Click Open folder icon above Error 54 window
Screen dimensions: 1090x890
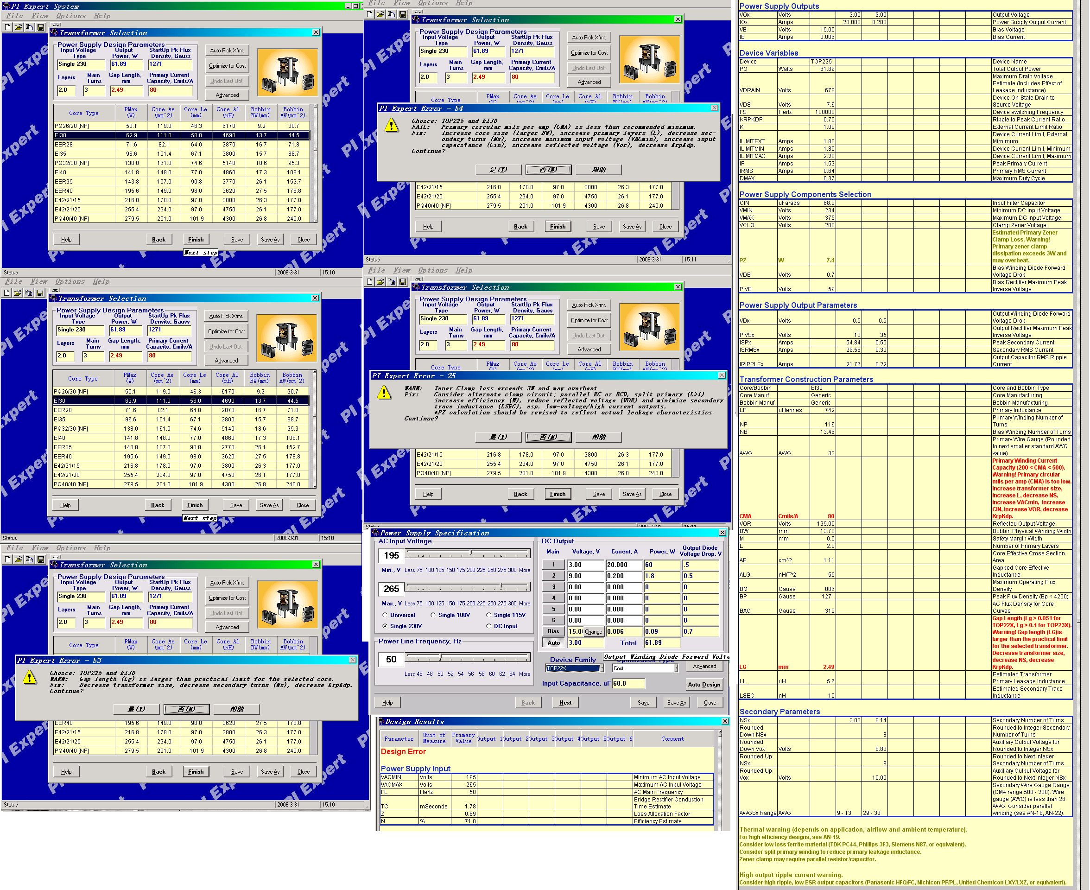click(380, 14)
